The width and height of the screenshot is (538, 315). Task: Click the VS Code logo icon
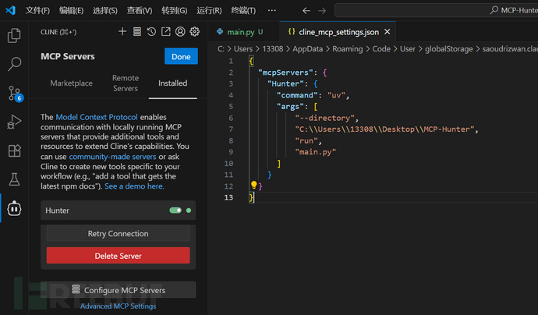(10, 10)
